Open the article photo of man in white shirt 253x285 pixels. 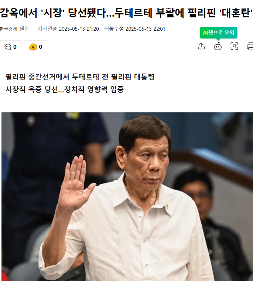click(x=127, y=197)
